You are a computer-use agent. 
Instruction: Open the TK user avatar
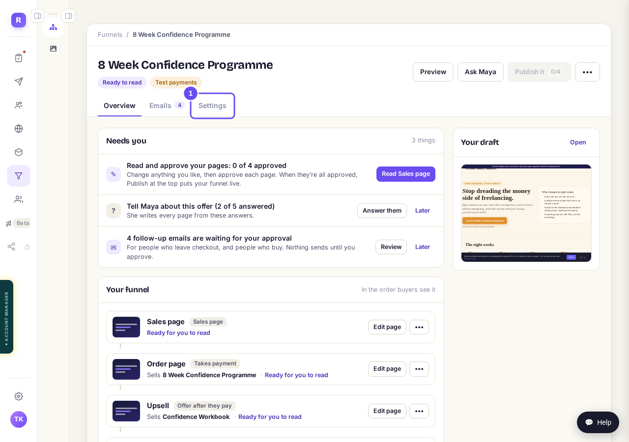(19, 419)
